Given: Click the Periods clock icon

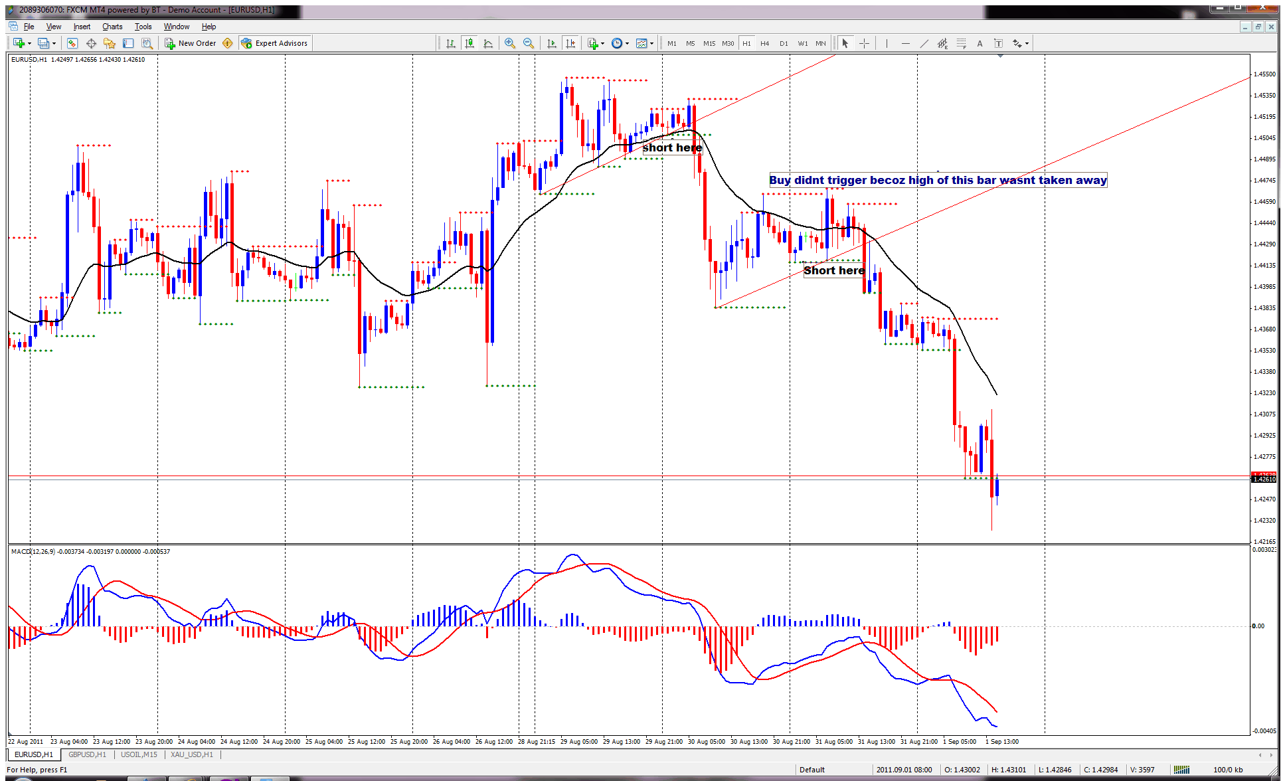Looking at the screenshot, I should pos(617,43).
